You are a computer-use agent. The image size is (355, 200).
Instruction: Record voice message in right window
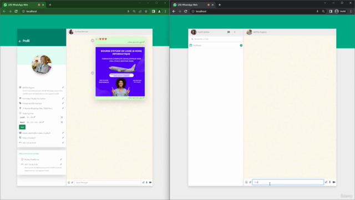coord(330,182)
